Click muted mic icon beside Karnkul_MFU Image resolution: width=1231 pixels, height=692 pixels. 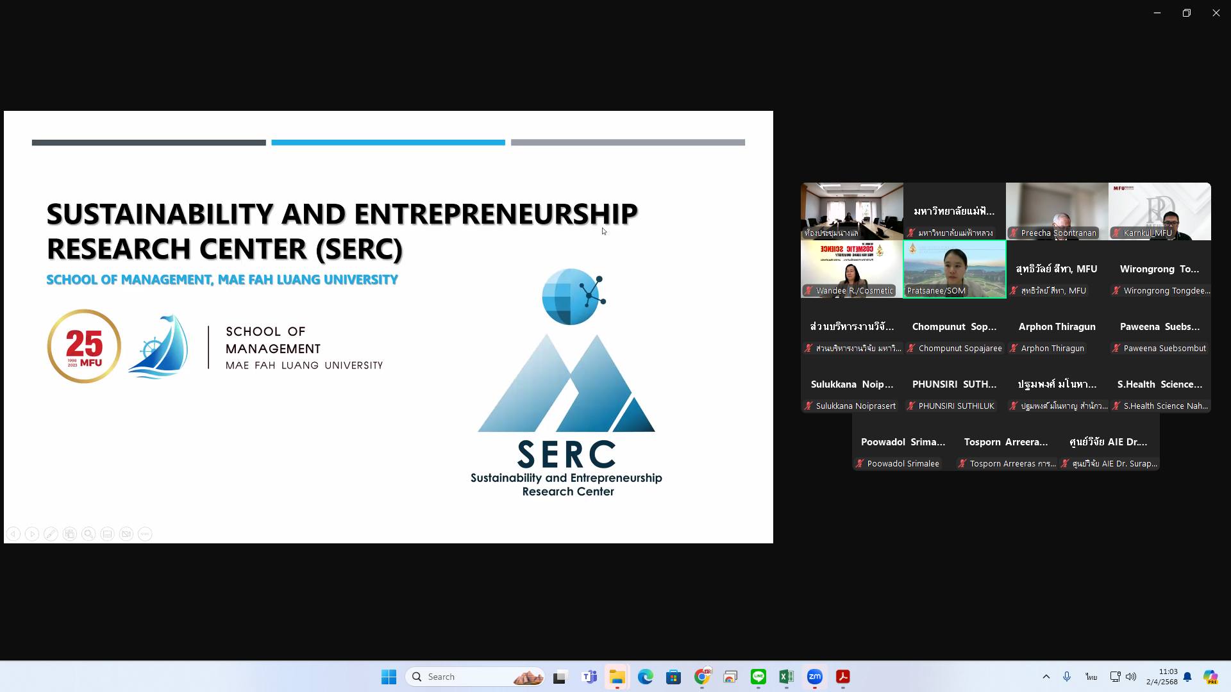[x=1116, y=233]
